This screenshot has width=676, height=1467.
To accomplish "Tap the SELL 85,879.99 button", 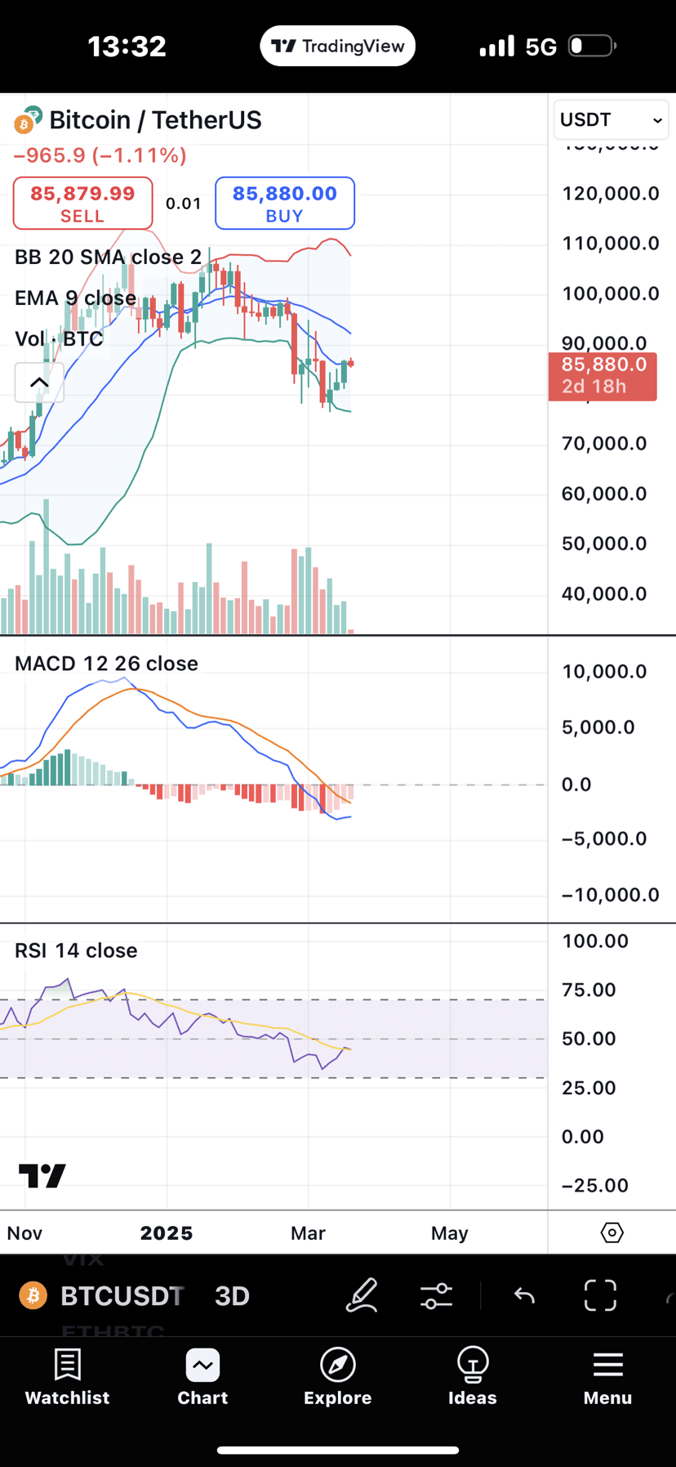I will click(x=82, y=203).
